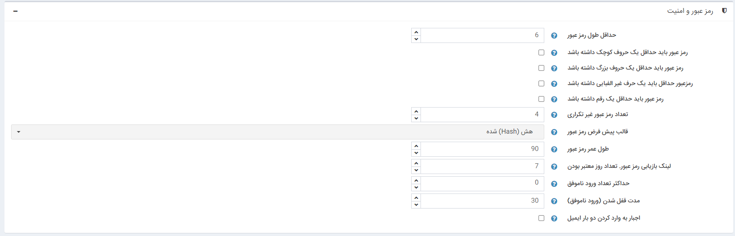The height and width of the screenshot is (236, 735).
Task: Toggle the one-digit requirement checkbox (یک رقم)
Action: (541, 99)
